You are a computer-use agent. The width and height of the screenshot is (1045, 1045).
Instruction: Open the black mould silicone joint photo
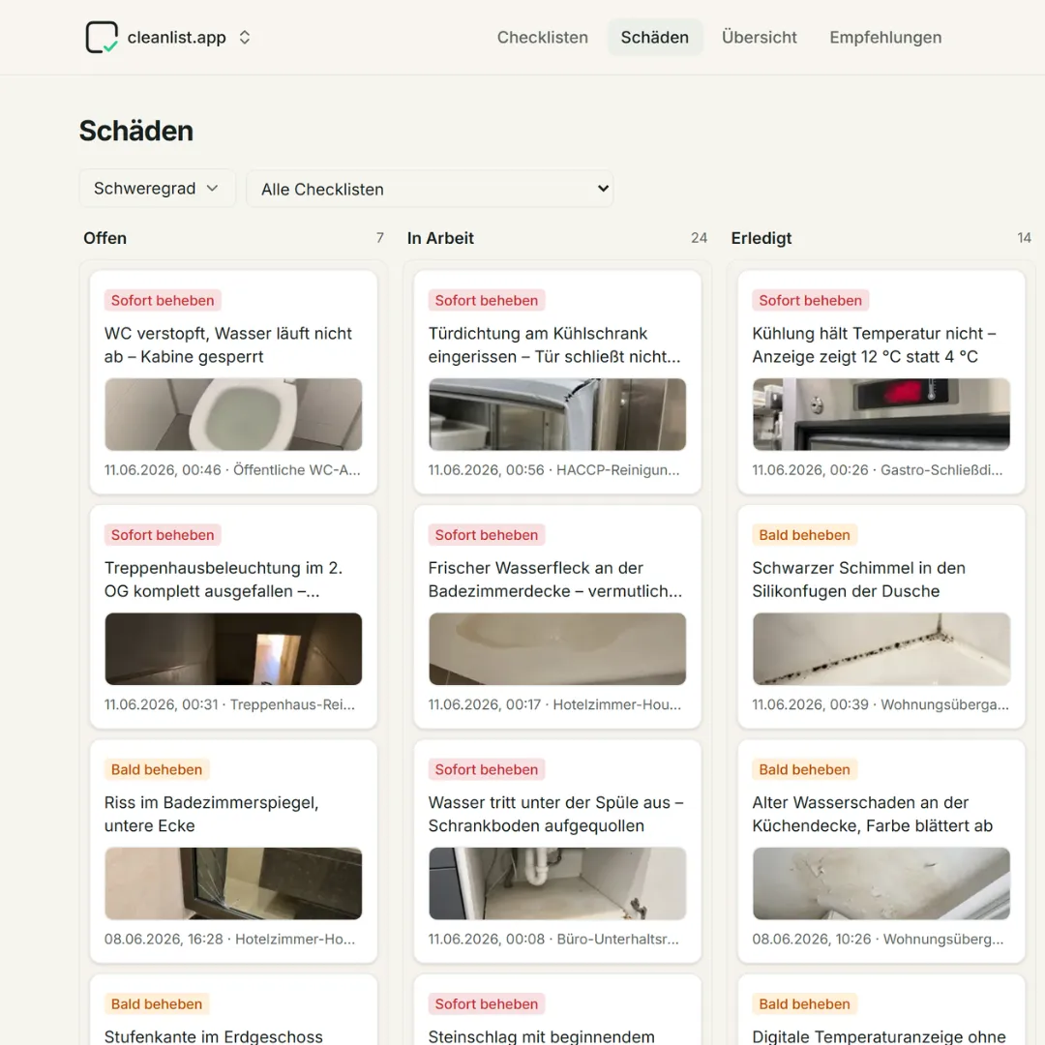pyautogui.click(x=881, y=649)
